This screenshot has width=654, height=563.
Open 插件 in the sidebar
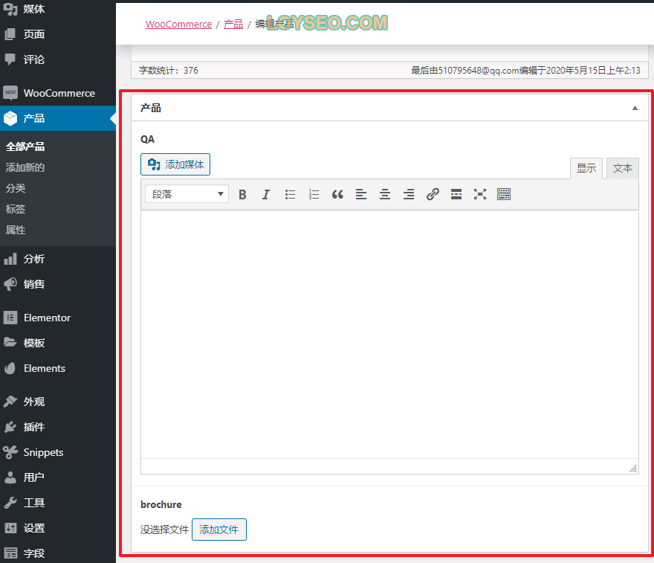(x=58, y=427)
